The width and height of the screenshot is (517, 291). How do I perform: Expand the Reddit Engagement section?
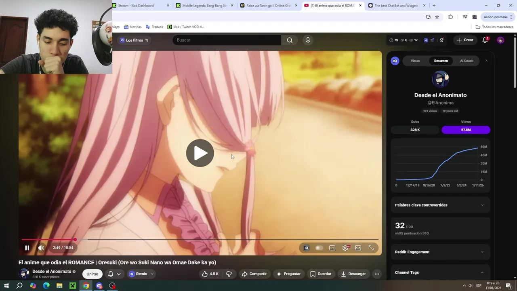(x=440, y=252)
